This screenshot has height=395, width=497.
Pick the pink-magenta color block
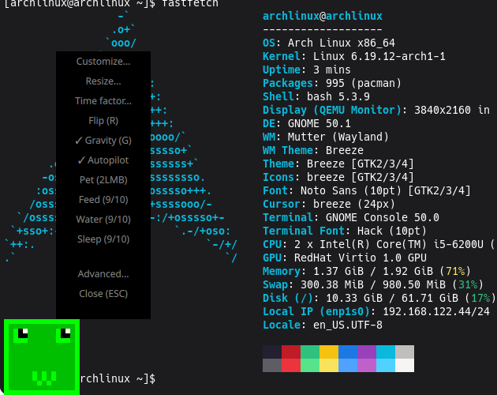pyautogui.click(x=367, y=365)
